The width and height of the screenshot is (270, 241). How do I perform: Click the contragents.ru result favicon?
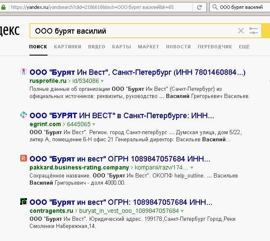coord(24,201)
